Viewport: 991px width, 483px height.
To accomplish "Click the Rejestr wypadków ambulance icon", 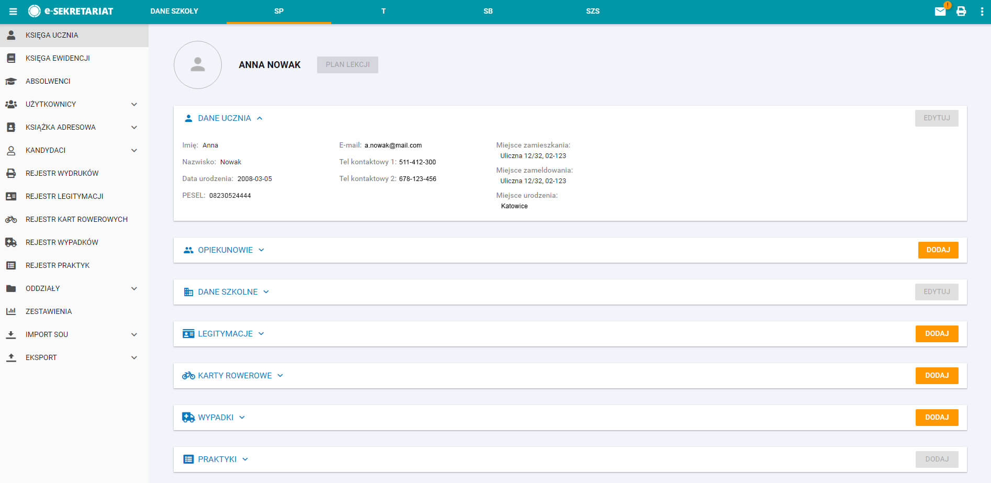I will coord(11,242).
